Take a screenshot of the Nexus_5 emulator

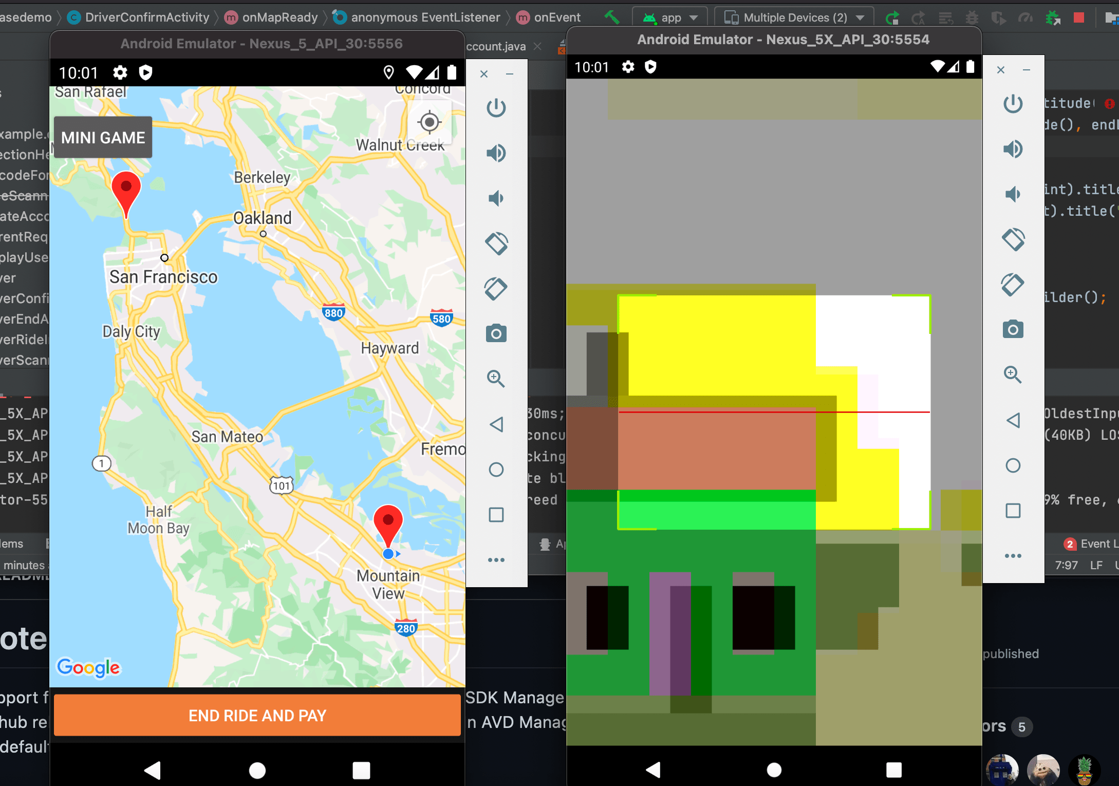point(496,333)
